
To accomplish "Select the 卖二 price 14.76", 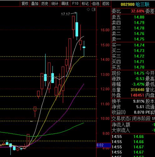I will tap(139, 34).
